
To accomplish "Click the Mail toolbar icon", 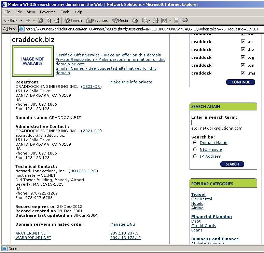I will click(145, 21).
